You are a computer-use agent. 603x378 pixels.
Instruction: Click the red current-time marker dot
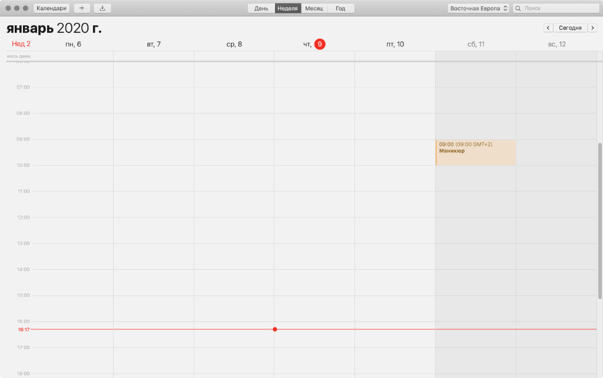pyautogui.click(x=275, y=329)
